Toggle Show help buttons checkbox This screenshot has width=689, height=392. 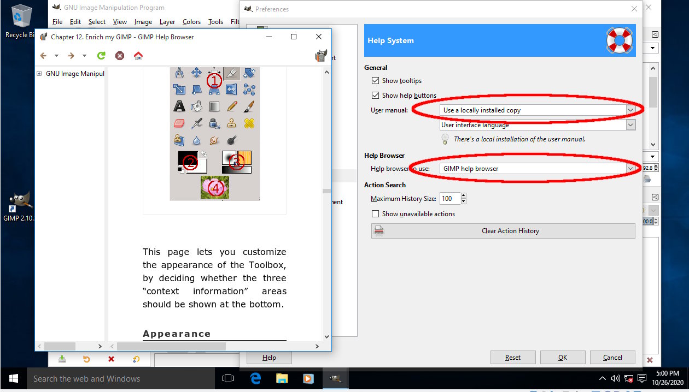[375, 96]
